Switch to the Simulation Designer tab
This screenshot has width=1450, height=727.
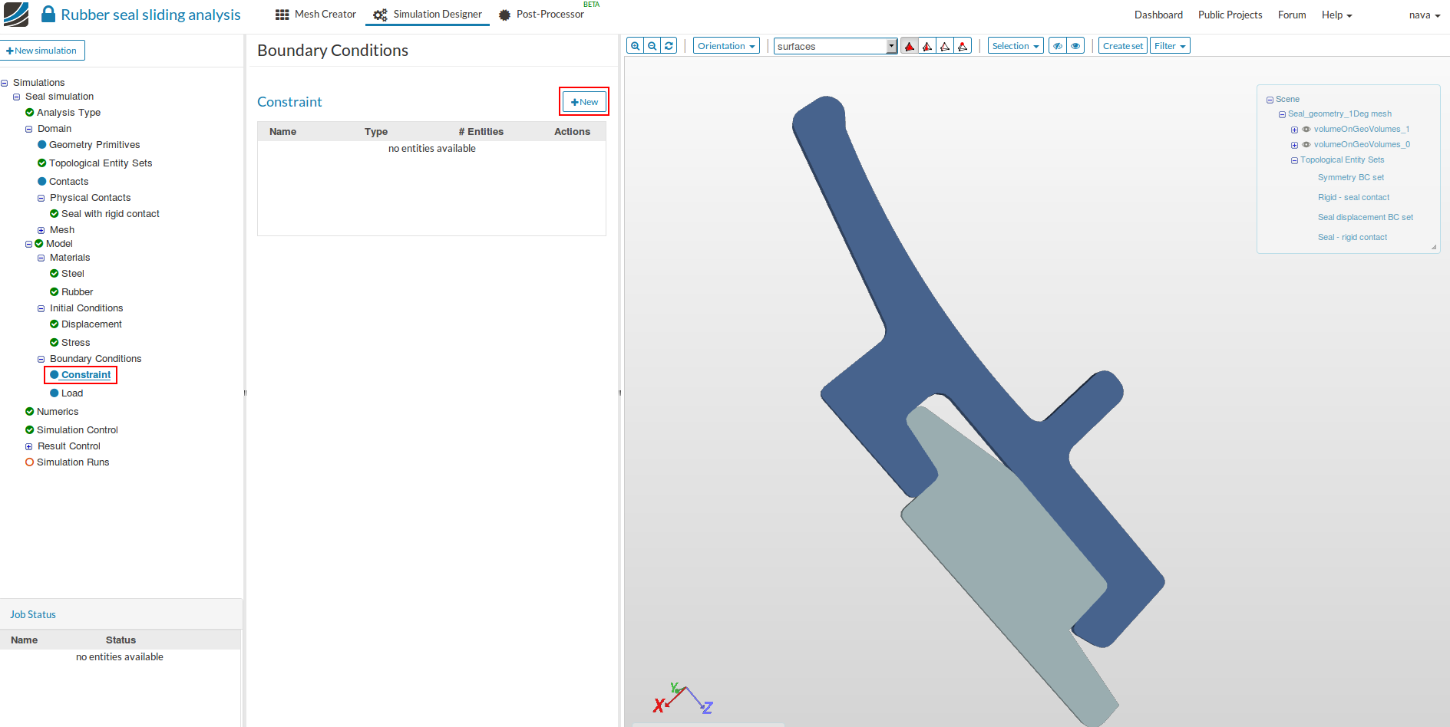pyautogui.click(x=428, y=15)
